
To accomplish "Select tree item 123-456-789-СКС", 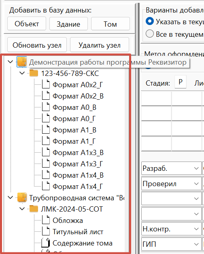I will click(x=70, y=73).
